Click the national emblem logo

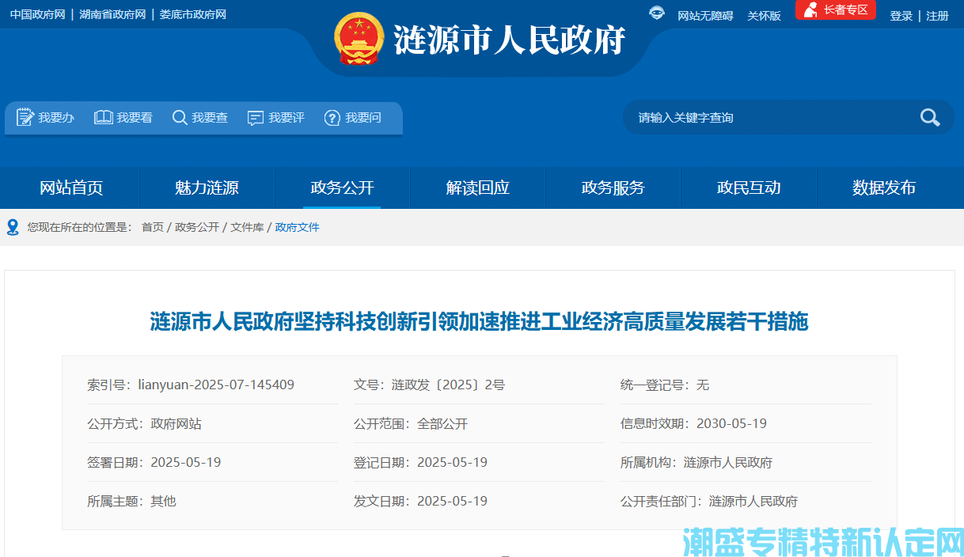[359, 39]
